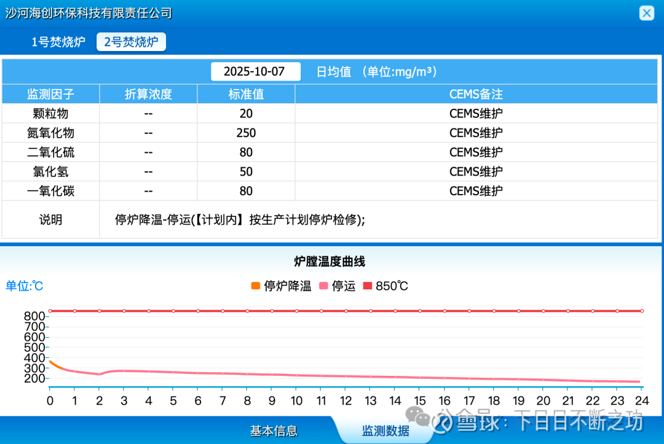Click the 500 y-axis label
Viewport: 664px width, 444px height.
(34, 348)
